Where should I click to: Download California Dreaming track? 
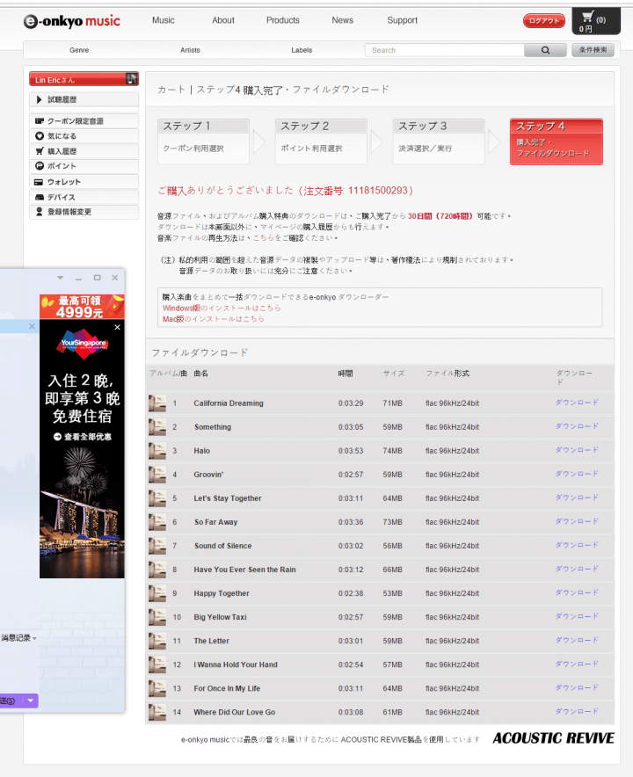(577, 403)
